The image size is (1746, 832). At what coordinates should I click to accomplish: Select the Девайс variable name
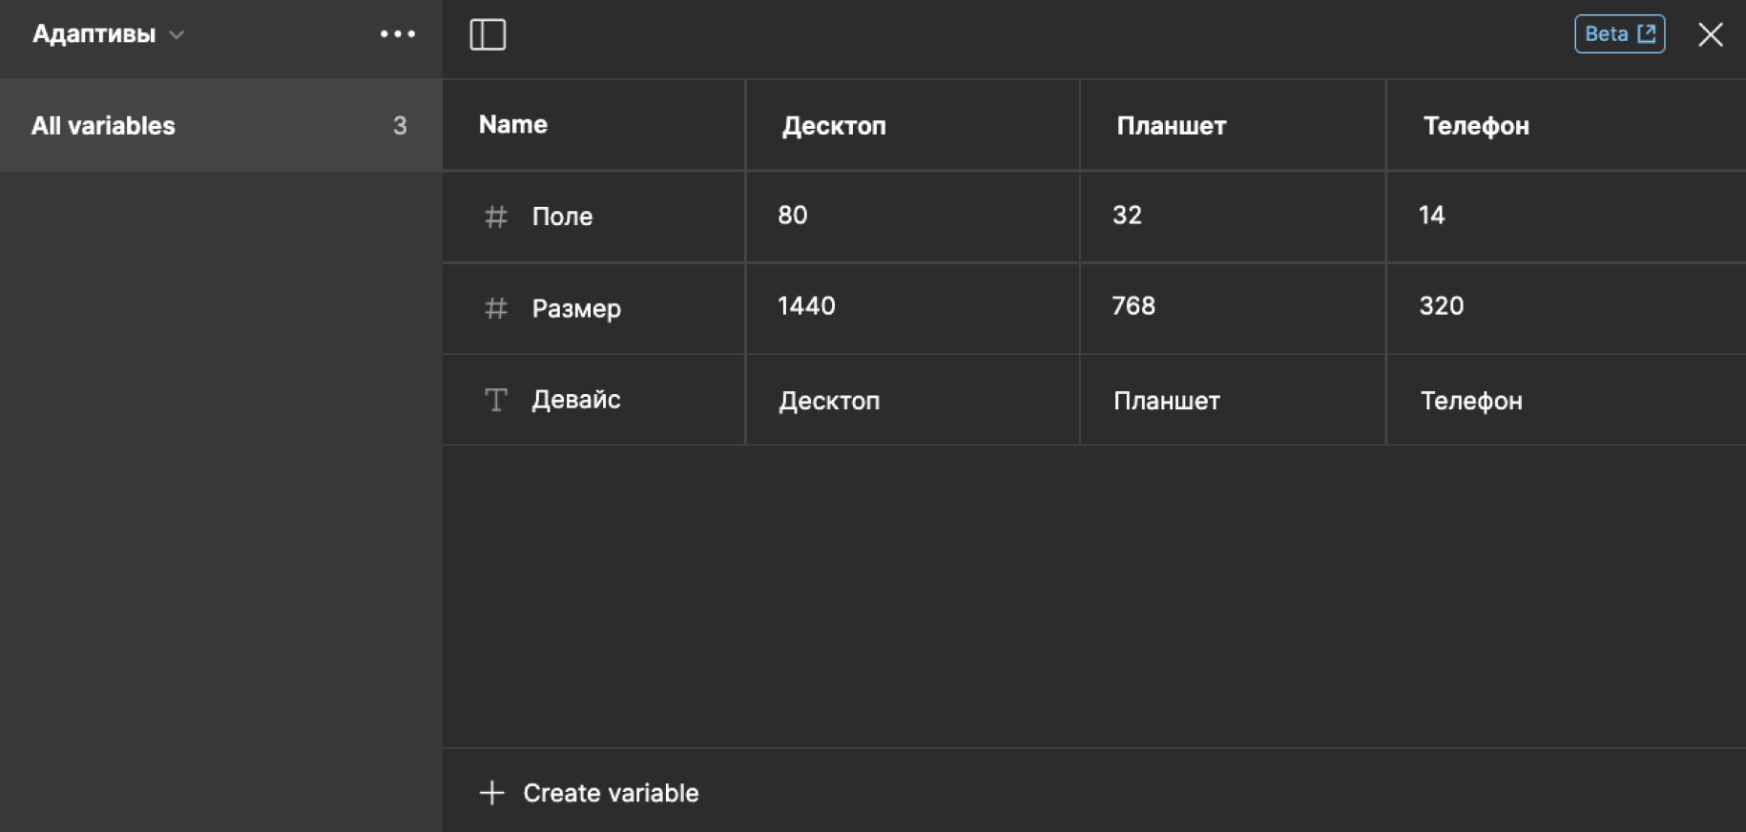(575, 400)
